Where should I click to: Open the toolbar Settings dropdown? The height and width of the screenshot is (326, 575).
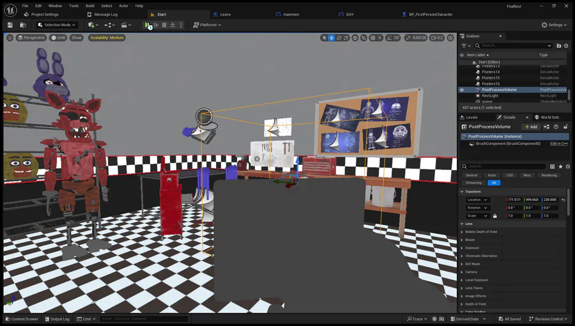coord(554,25)
